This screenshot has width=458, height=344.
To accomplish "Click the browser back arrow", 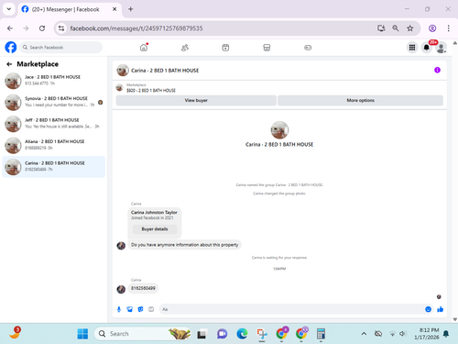I will (x=10, y=28).
